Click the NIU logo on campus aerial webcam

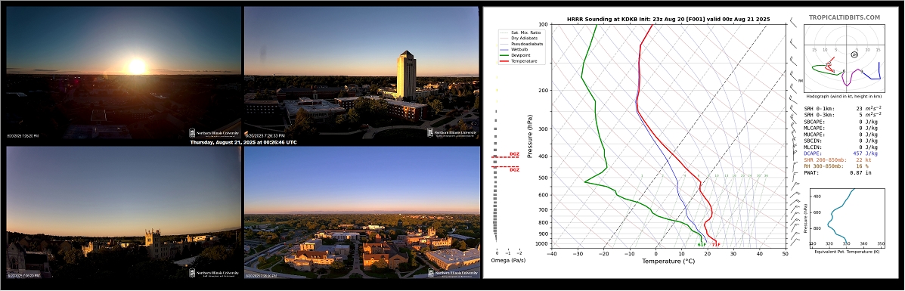click(452, 273)
